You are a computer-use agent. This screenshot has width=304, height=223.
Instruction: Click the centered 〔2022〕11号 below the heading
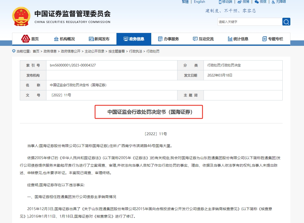[156, 134]
